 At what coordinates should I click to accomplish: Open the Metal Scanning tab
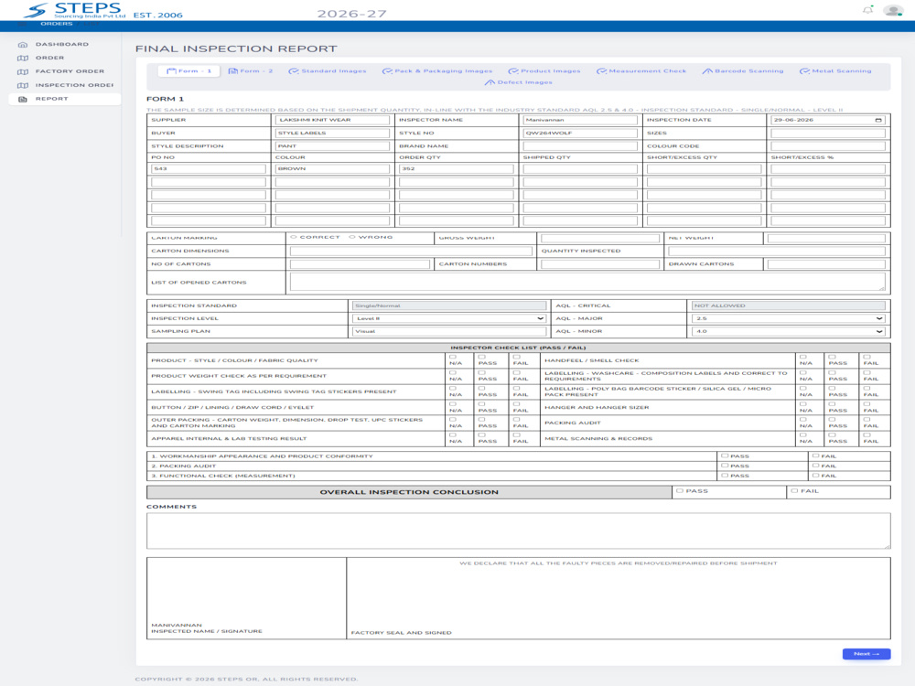point(835,71)
